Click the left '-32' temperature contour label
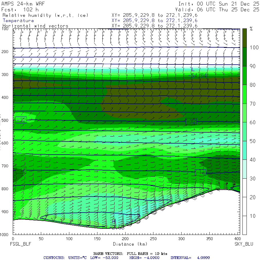 (21, 120)
